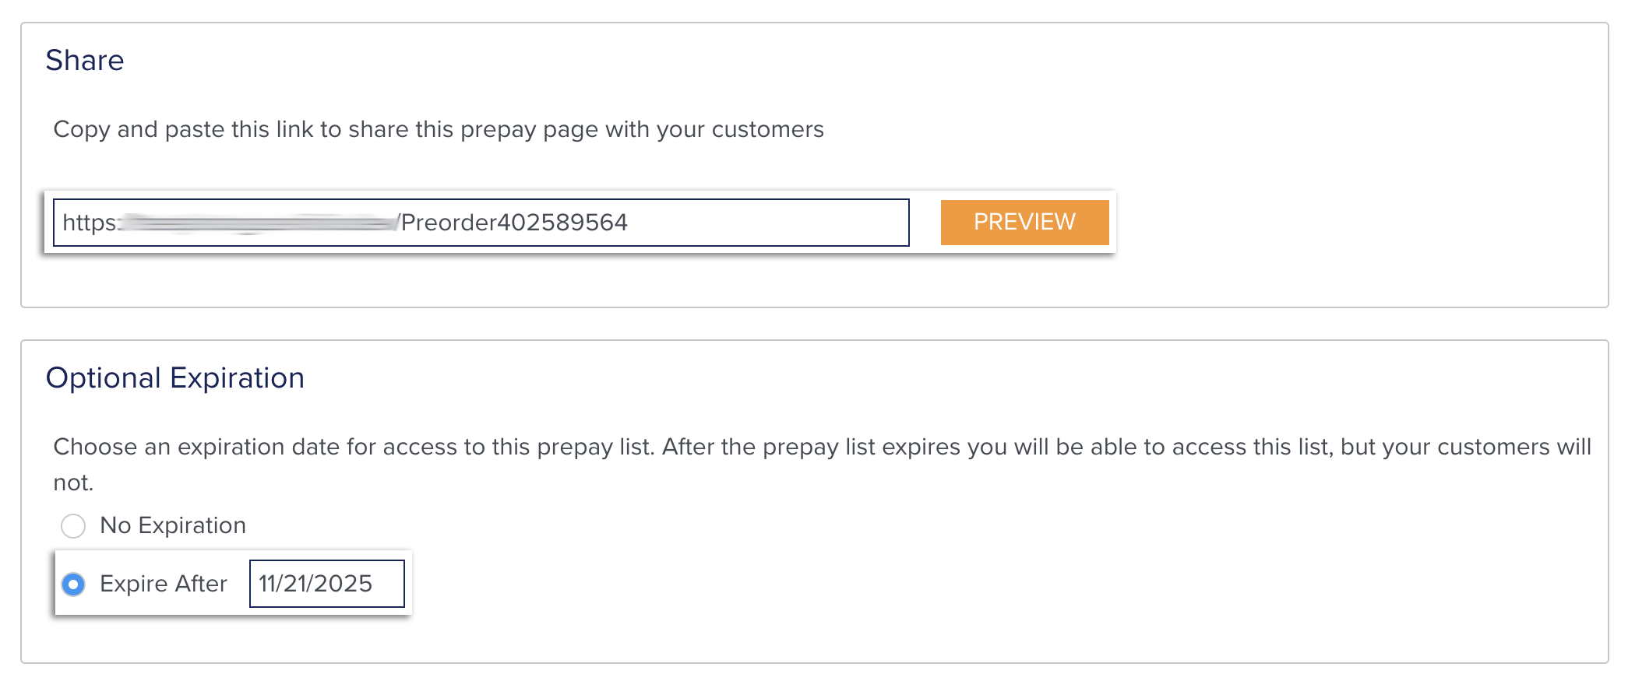Click the "Expire After" label text
1628x688 pixels.
click(x=164, y=584)
